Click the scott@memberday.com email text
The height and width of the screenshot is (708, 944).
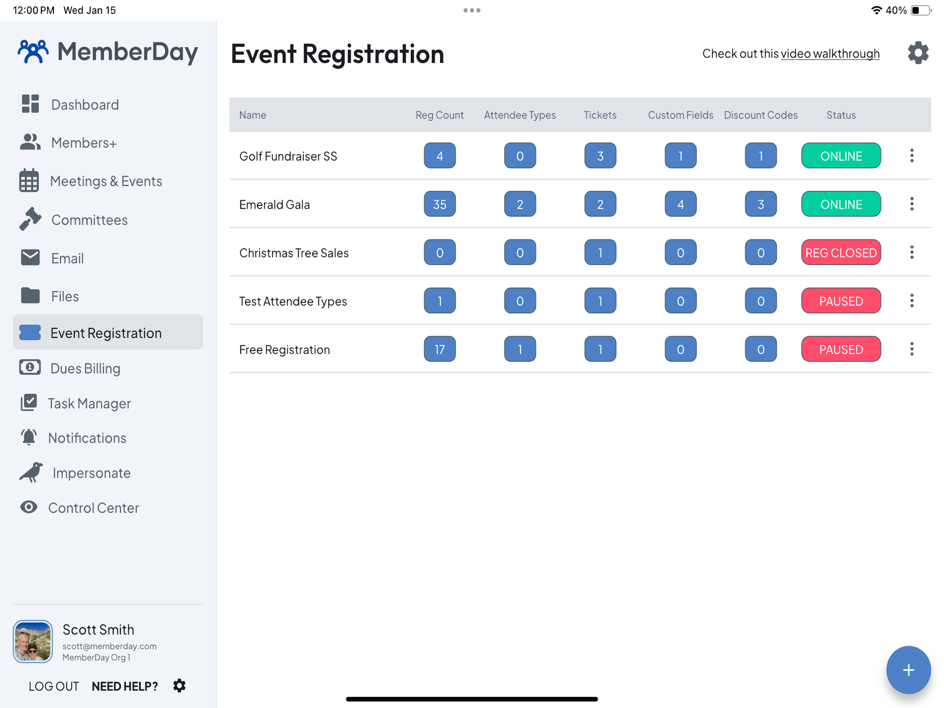point(109,646)
